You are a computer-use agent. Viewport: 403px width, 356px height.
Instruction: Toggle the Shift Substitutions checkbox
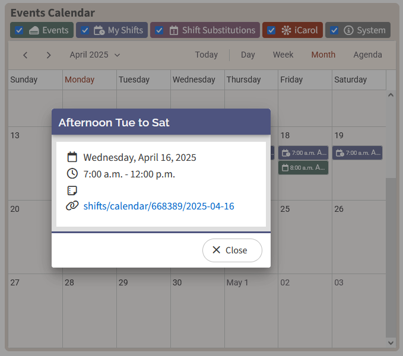click(160, 30)
